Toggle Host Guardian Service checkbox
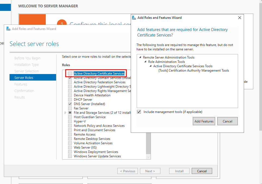The image size is (262, 184). click(70, 117)
